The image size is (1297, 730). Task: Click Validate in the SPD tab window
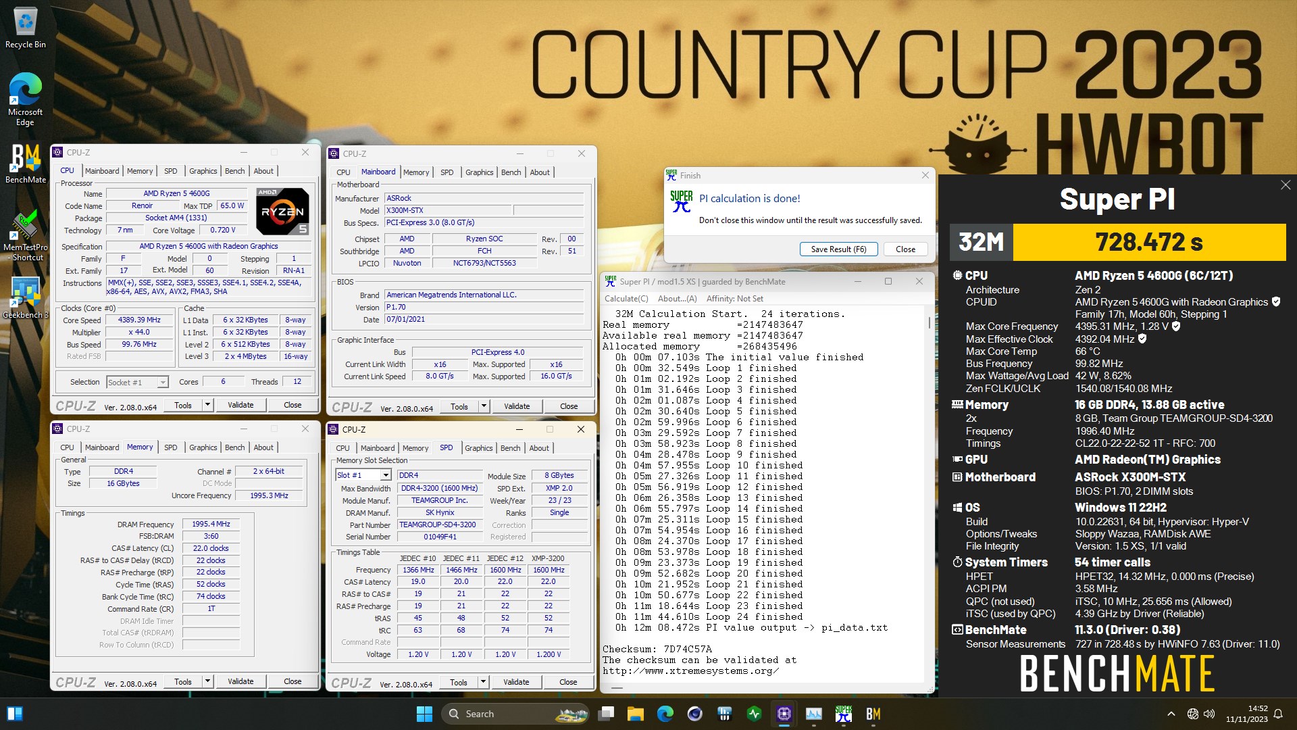coord(516,682)
